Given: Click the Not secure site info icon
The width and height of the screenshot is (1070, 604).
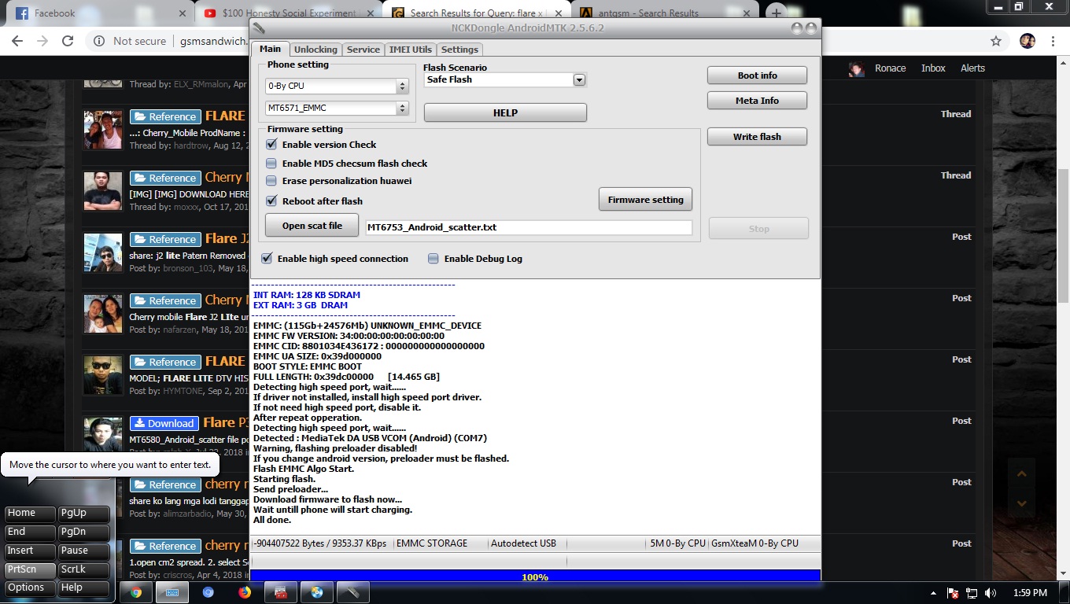Looking at the screenshot, I should [x=99, y=41].
